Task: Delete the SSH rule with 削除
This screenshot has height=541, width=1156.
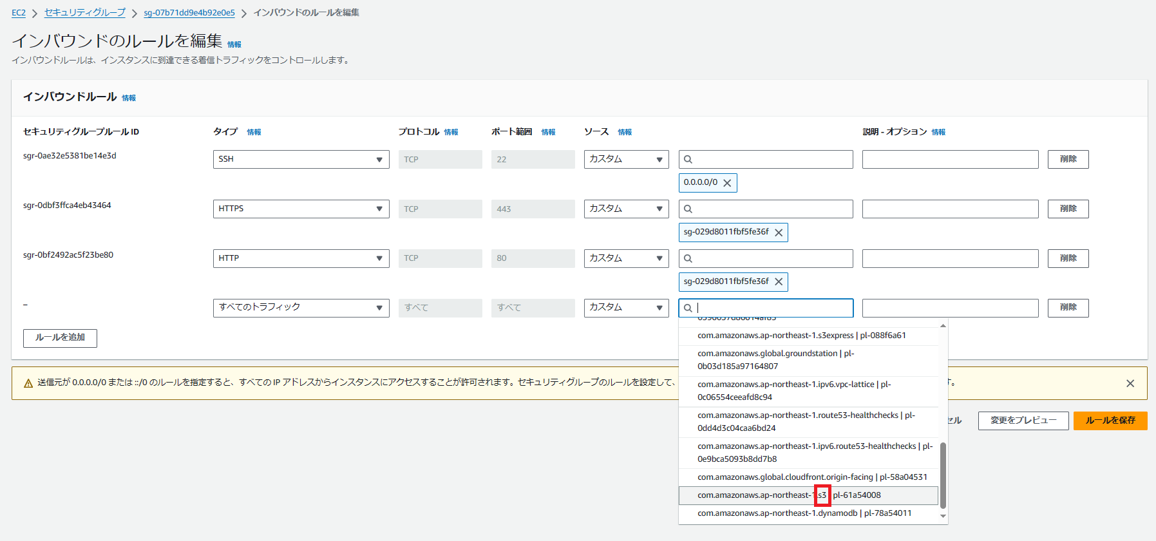Action: click(x=1068, y=159)
